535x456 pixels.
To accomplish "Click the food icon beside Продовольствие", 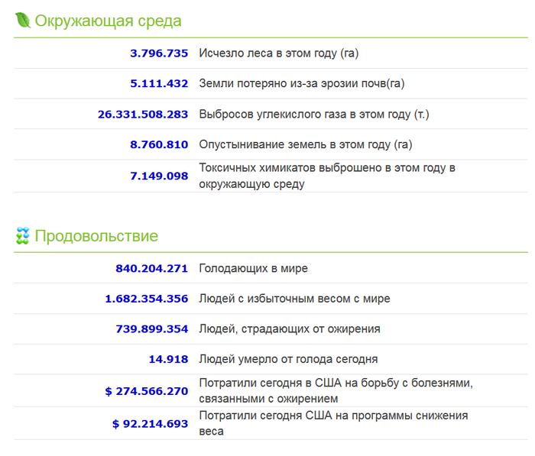I will 22,236.
